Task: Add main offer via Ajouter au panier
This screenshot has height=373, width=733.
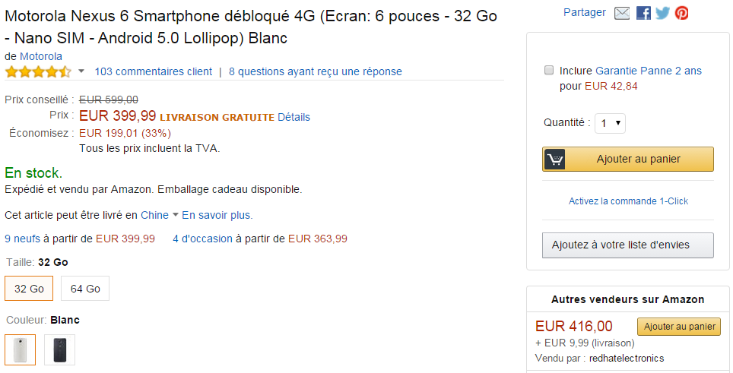Action: (628, 160)
